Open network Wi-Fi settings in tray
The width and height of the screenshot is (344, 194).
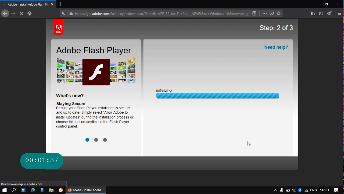[x=306, y=190]
